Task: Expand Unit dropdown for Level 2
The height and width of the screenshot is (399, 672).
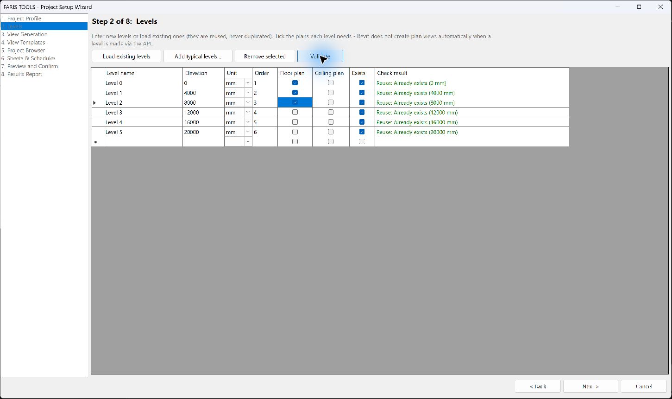Action: click(x=248, y=102)
